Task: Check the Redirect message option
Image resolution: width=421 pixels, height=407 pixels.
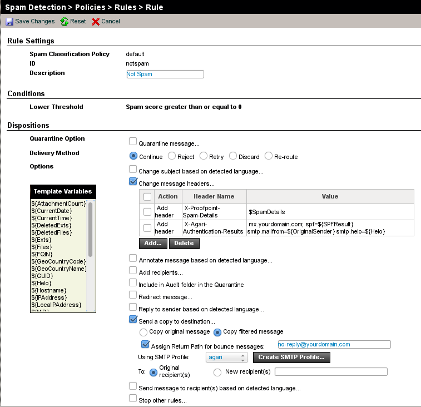Action: pyautogui.click(x=133, y=295)
